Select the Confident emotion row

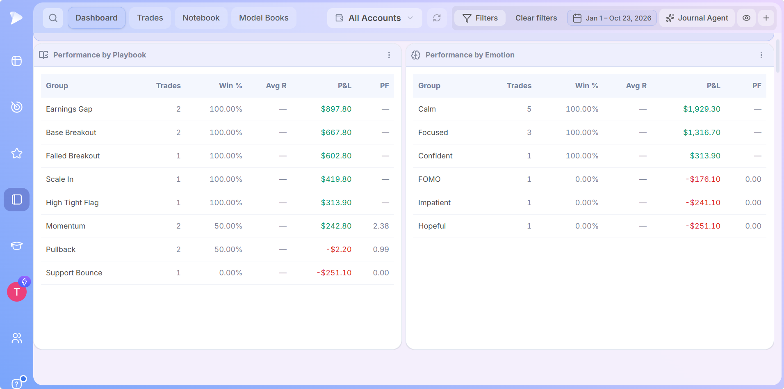point(590,156)
